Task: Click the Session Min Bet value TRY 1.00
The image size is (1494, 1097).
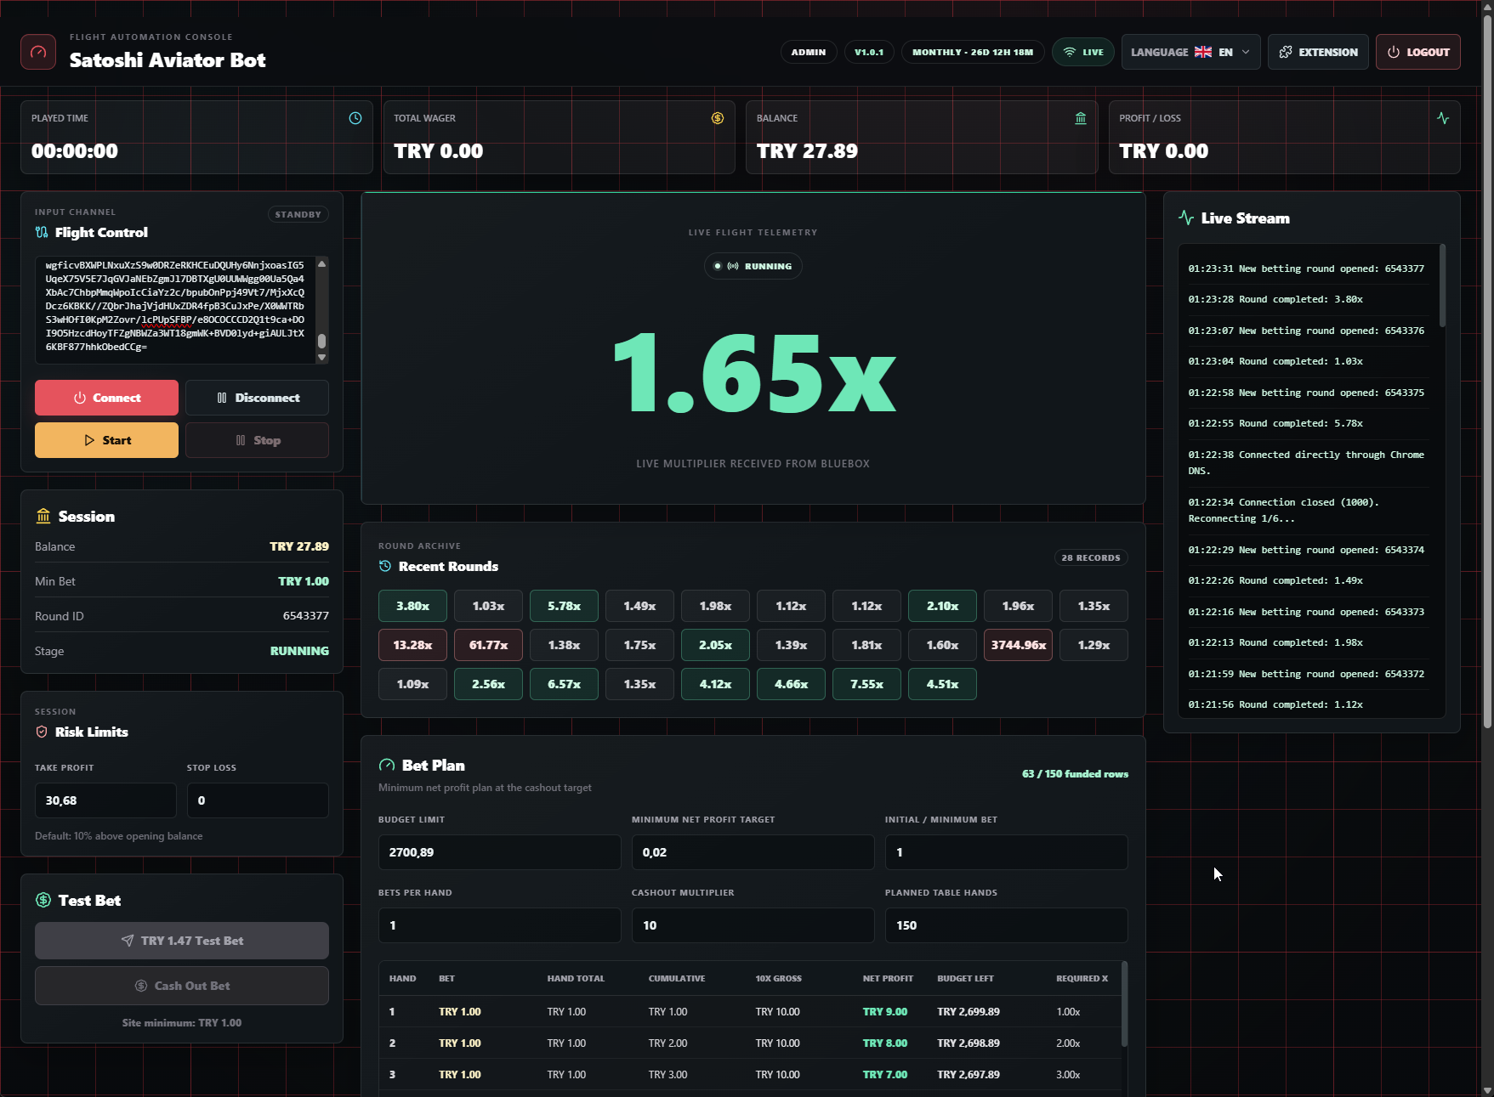Action: coord(304,581)
